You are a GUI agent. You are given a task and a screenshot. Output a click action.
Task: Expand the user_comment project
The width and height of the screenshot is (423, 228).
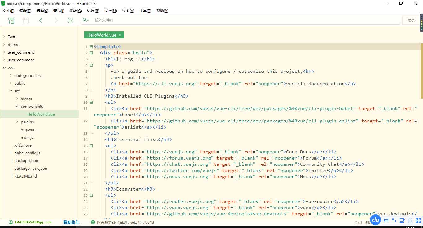pos(4,52)
